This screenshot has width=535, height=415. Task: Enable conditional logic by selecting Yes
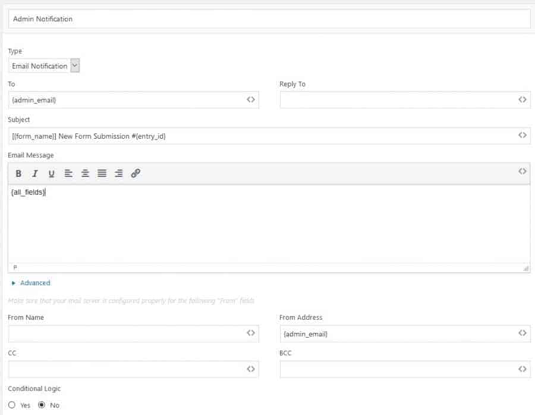pos(11,405)
